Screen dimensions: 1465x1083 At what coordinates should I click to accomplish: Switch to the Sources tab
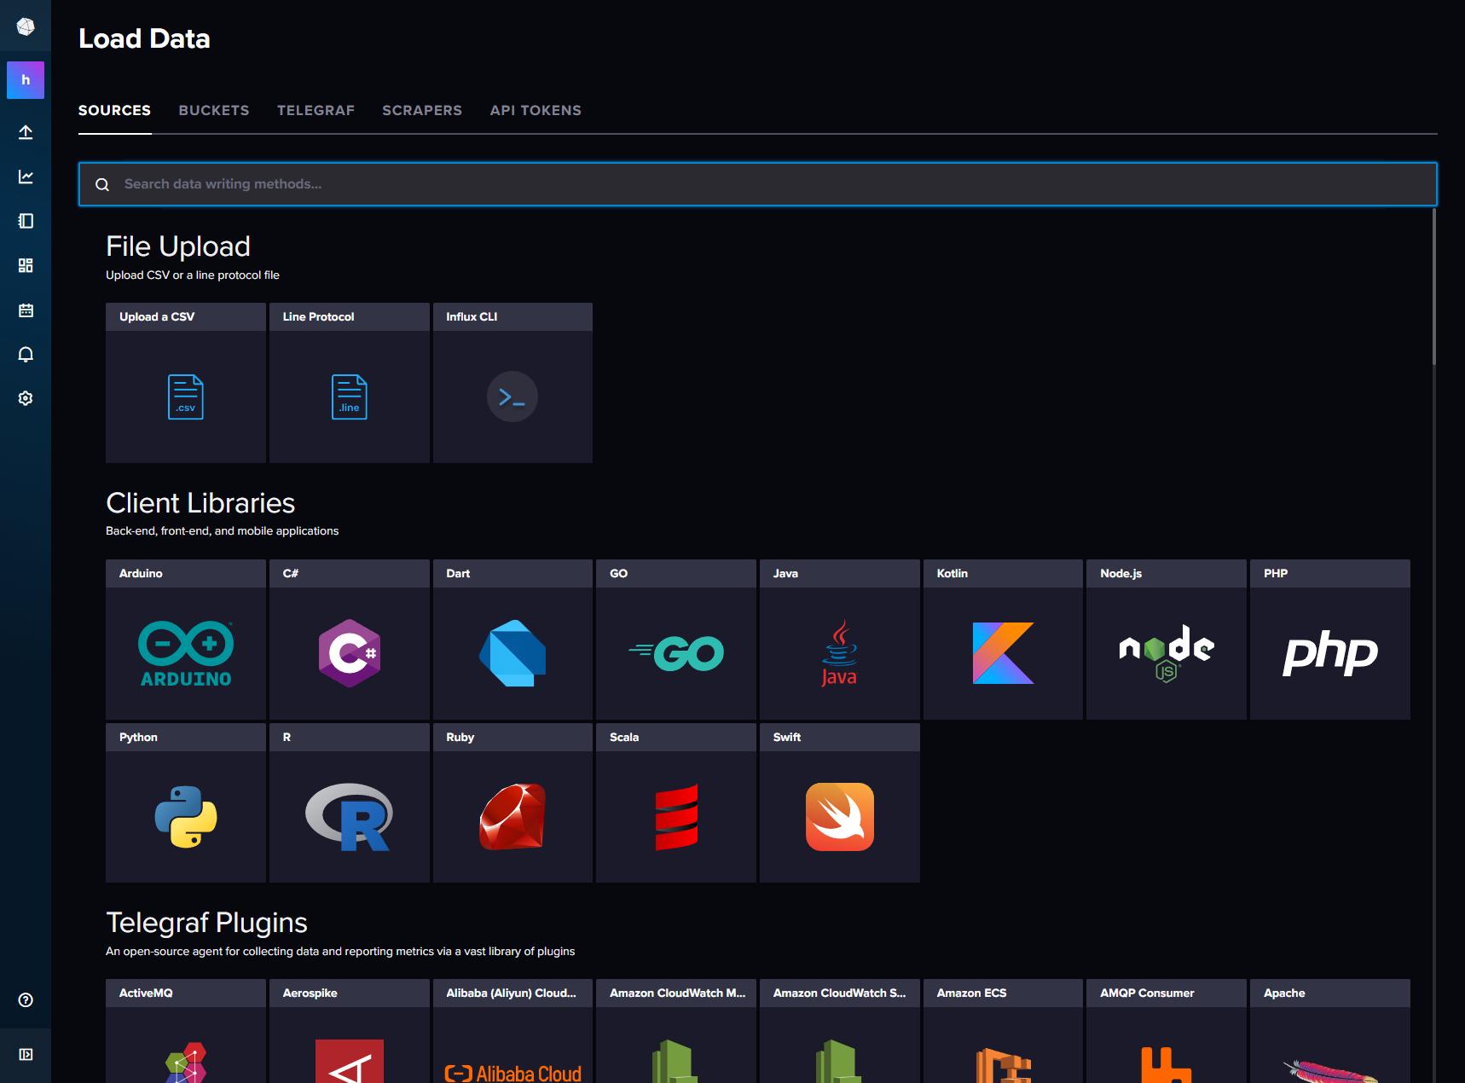(x=114, y=110)
